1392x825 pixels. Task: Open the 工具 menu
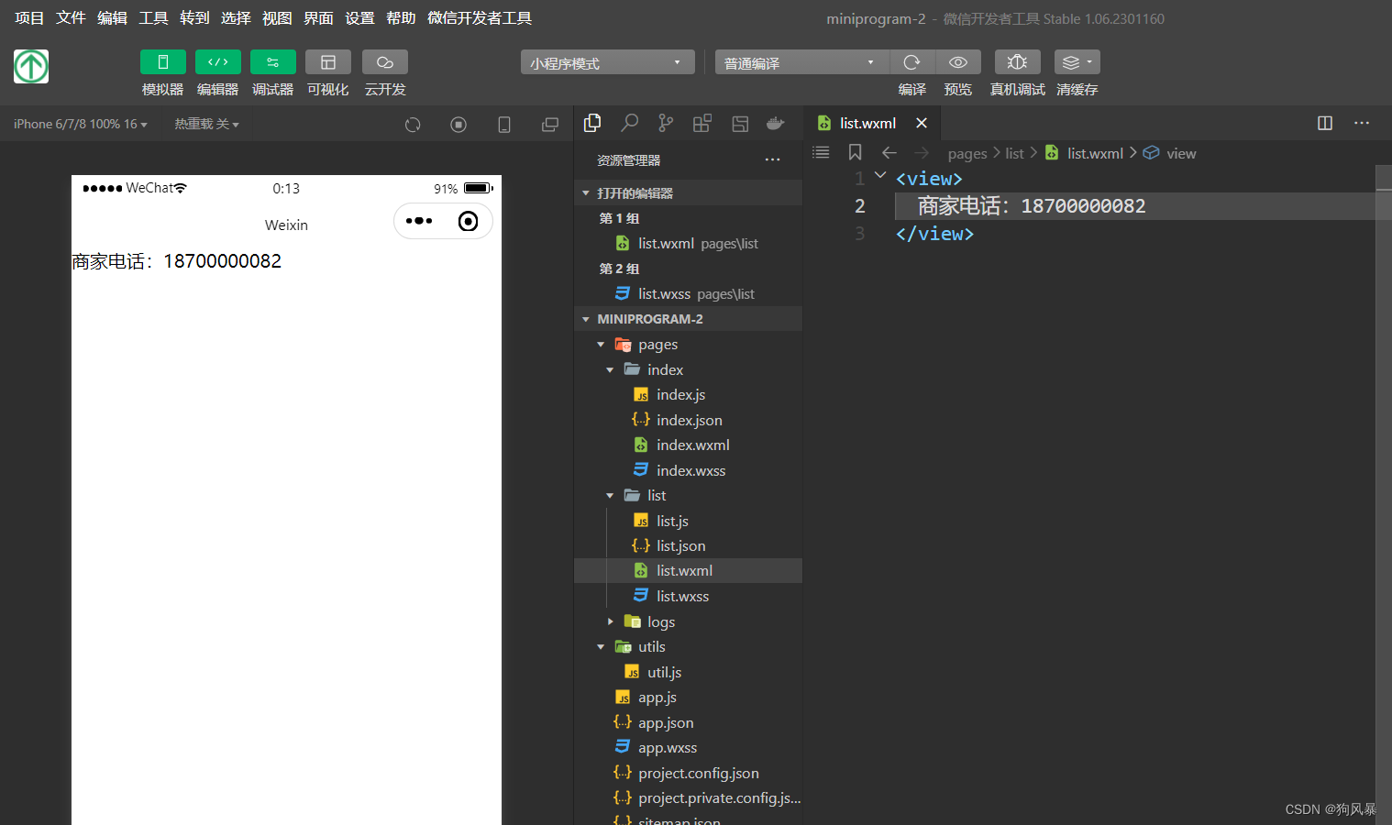click(x=153, y=17)
